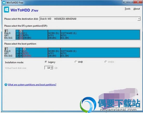Decrease virtual hard disk size with down arrow
The image size is (143, 113).
click(52, 69)
